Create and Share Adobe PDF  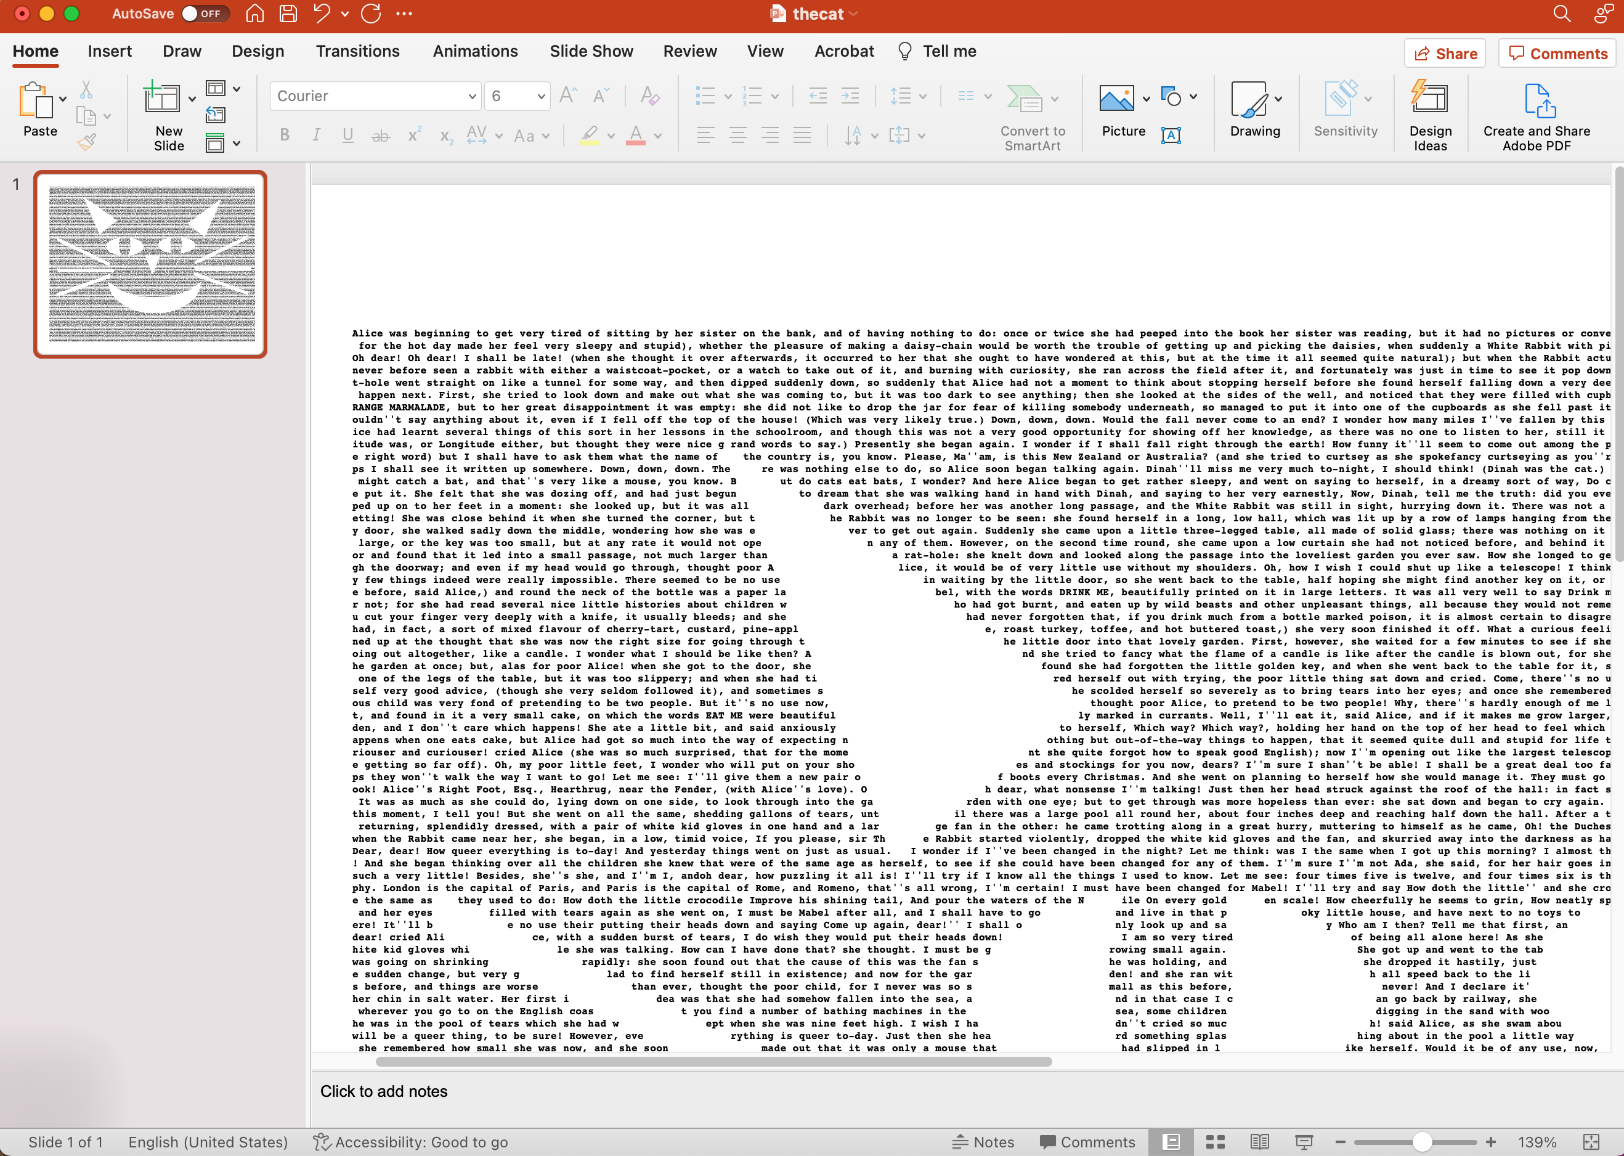click(1537, 115)
